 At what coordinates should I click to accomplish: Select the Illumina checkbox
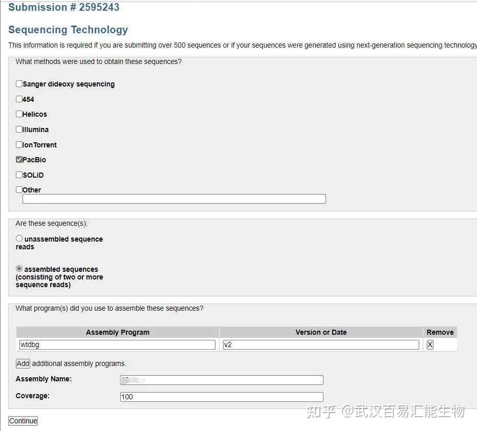19,130
